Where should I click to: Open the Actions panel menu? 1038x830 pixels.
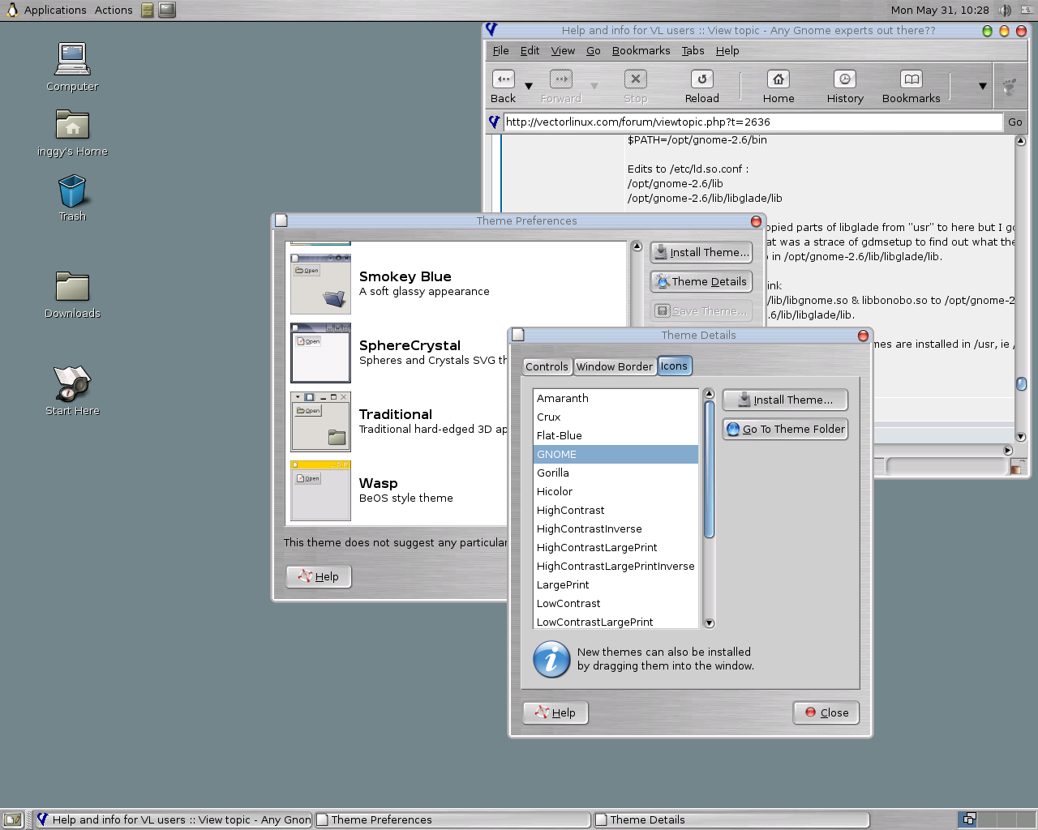[x=114, y=10]
